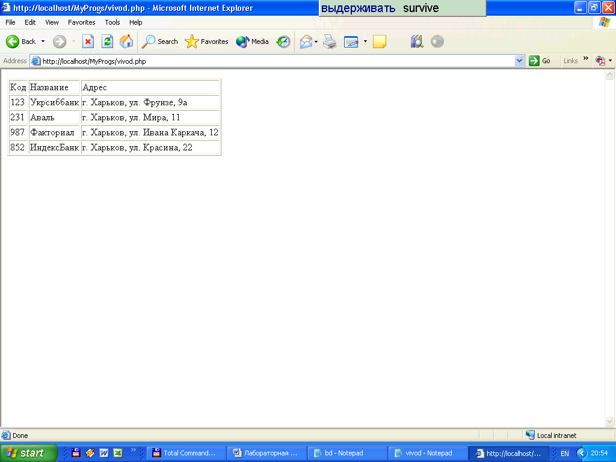Image resolution: width=616 pixels, height=462 pixels.
Task: Switch to Total Commander taskbar button
Action: 186,453
